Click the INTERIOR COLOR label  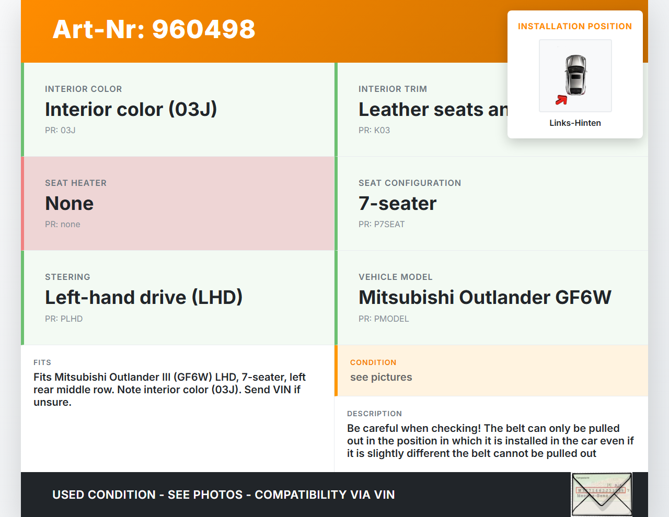(x=84, y=89)
